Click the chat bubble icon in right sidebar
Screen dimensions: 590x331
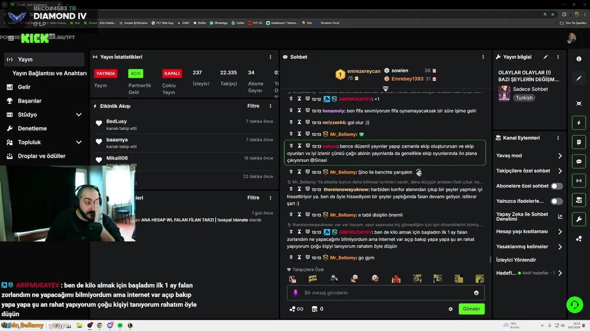(x=579, y=161)
